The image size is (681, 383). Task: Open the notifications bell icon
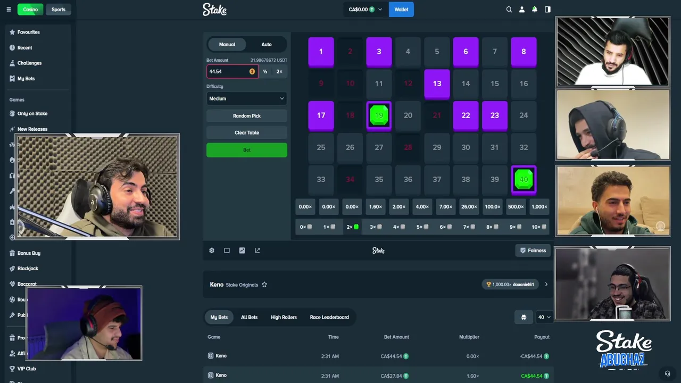pos(535,10)
